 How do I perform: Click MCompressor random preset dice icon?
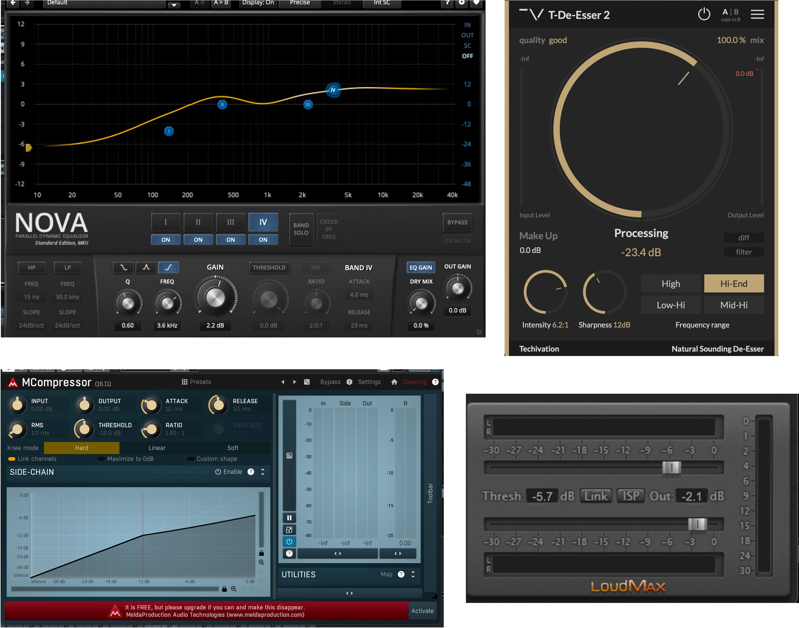coord(307,382)
